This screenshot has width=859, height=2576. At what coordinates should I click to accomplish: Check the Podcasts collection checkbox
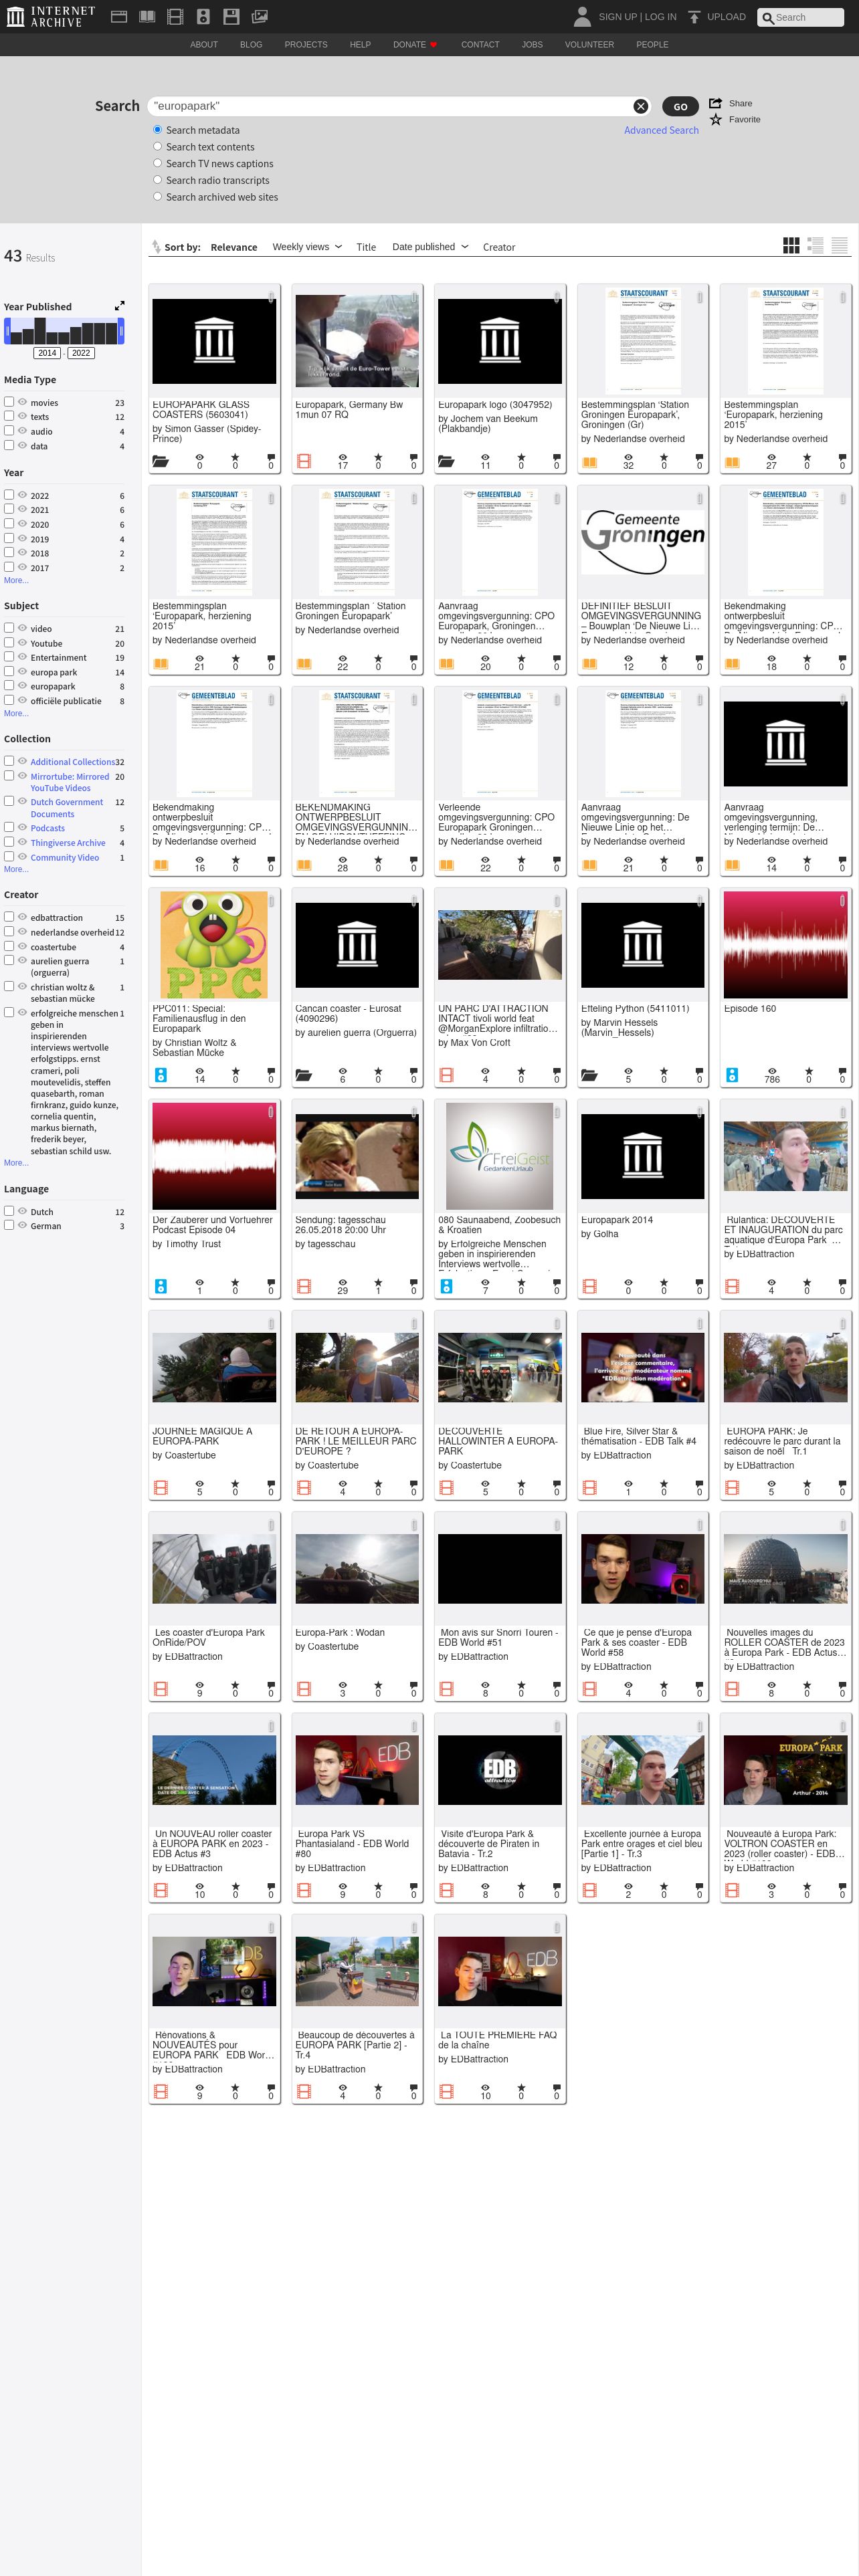pos(9,828)
